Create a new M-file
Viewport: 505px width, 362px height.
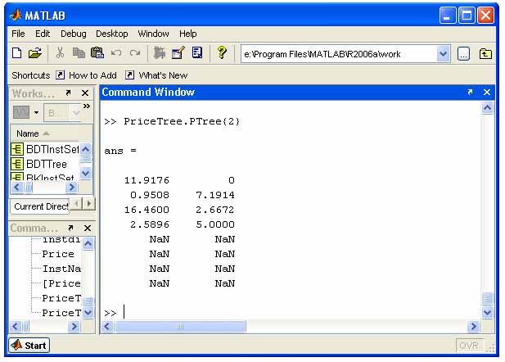pyautogui.click(x=16, y=53)
